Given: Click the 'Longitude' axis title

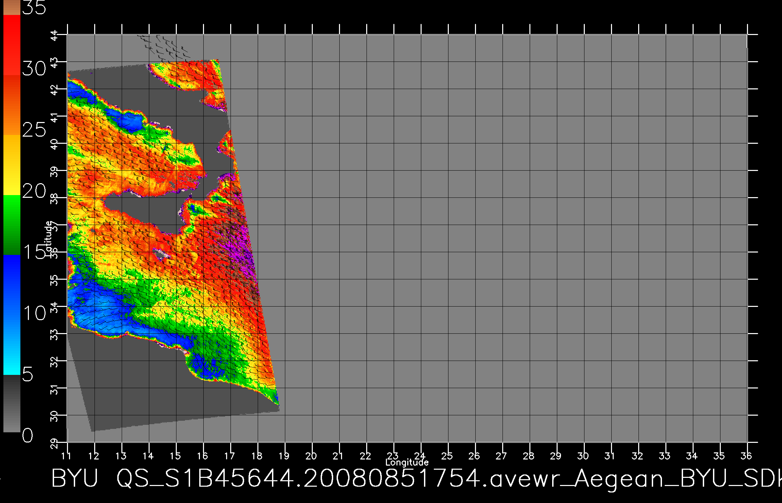Looking at the screenshot, I should pos(407,462).
